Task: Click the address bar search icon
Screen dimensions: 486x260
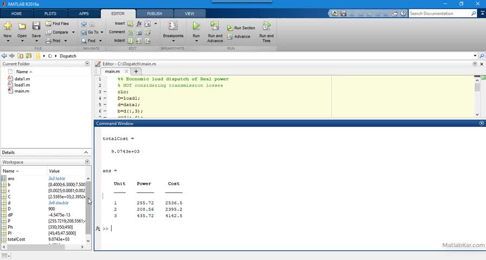Action: tap(482, 56)
